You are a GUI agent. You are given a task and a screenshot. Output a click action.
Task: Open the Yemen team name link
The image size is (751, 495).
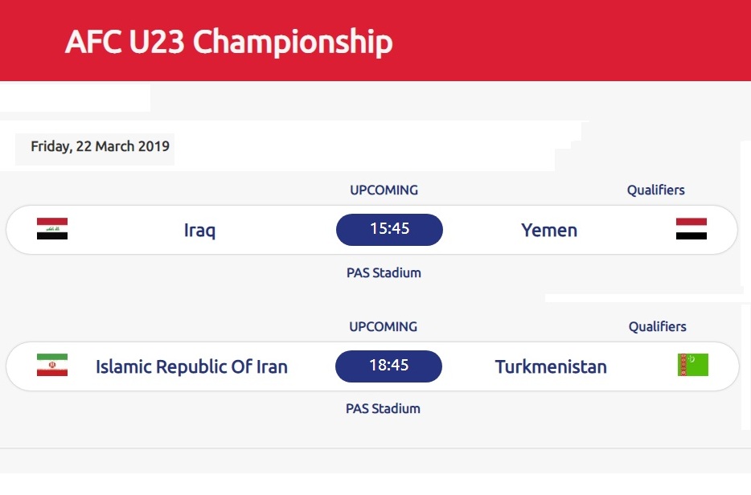pos(549,231)
